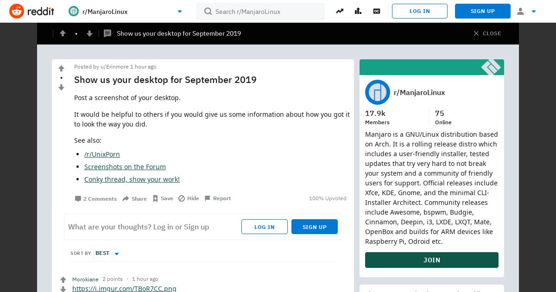Open the SORT BY BEST dropdown

[x=95, y=253]
